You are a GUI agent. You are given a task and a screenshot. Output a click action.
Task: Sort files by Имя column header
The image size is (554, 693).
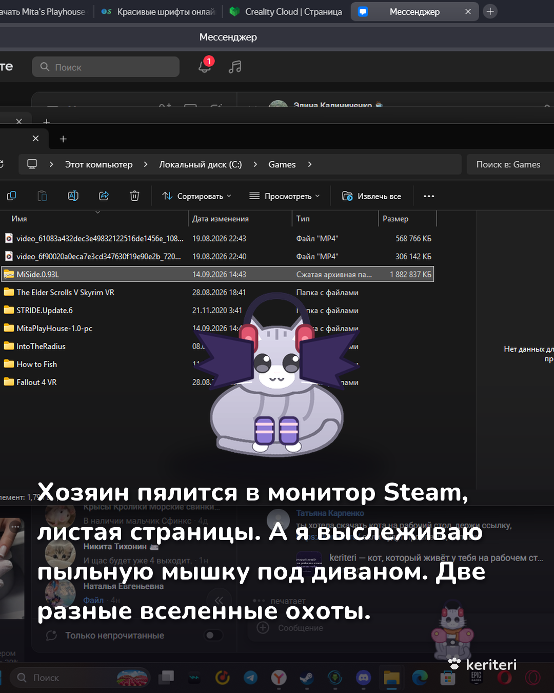pos(19,219)
